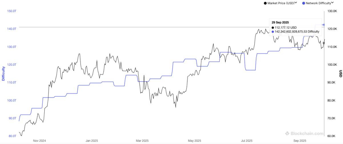Click the blue difficulty marker on the crosshair
The width and height of the screenshot is (343, 144).
click(324, 25)
